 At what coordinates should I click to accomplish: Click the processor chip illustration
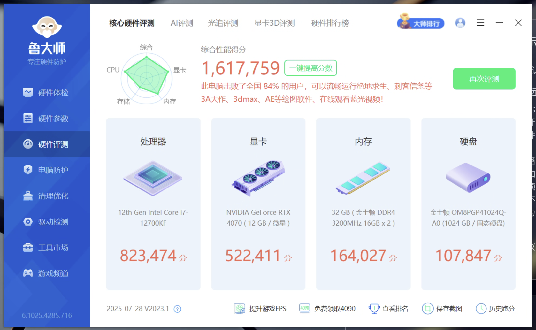tap(153, 178)
